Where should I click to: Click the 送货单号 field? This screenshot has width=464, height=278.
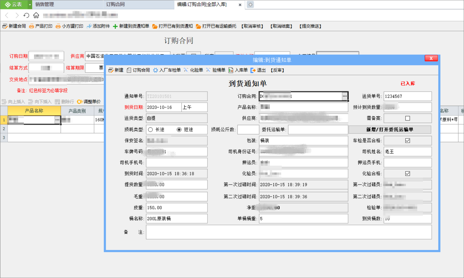[x=408, y=96]
